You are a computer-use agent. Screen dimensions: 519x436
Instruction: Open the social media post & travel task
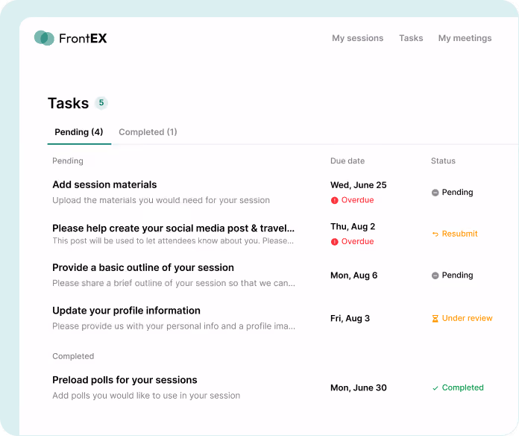coord(173,228)
